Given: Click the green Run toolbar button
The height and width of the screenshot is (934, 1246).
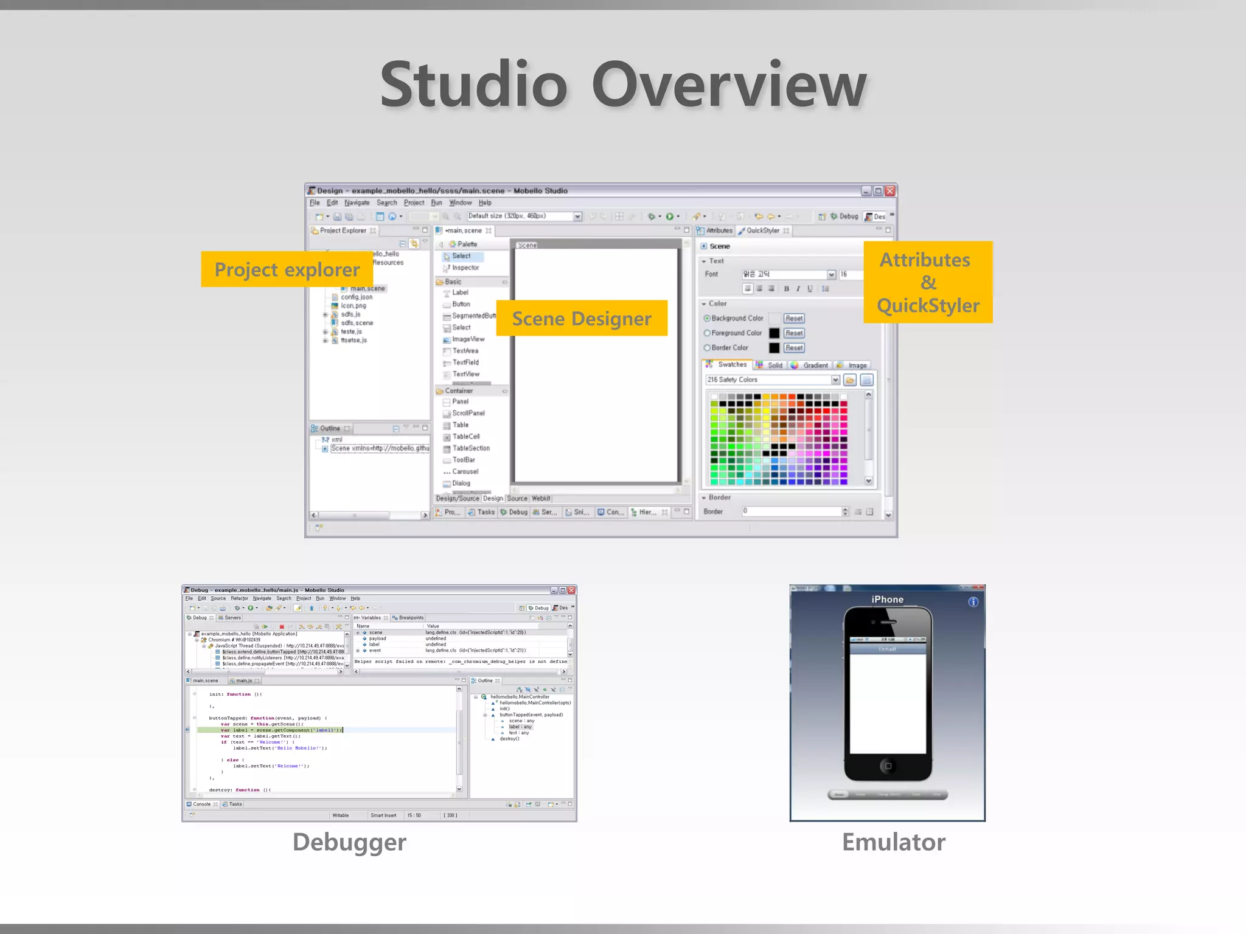Looking at the screenshot, I should pos(670,216).
